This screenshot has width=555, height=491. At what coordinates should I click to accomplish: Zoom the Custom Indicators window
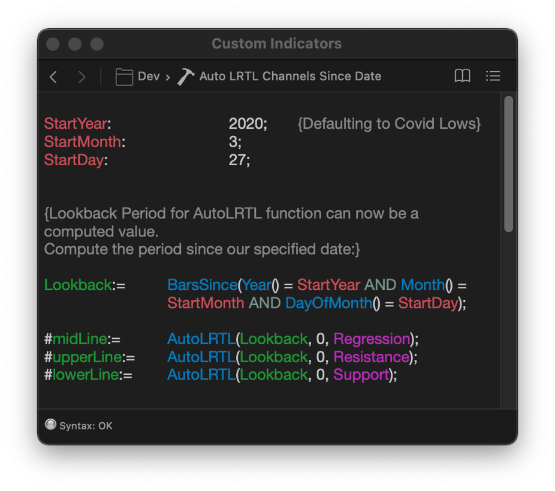click(x=97, y=44)
